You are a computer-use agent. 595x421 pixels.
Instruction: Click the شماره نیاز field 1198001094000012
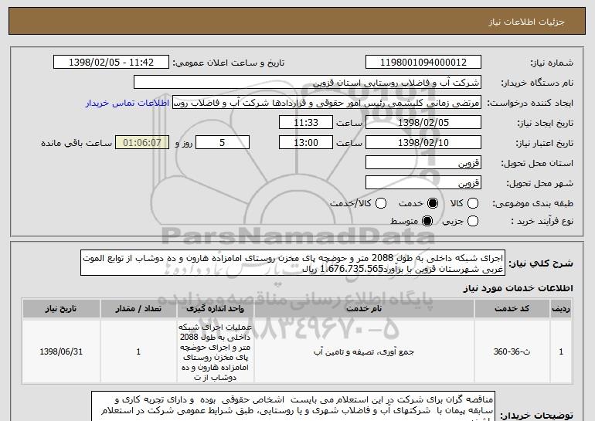pos(423,62)
